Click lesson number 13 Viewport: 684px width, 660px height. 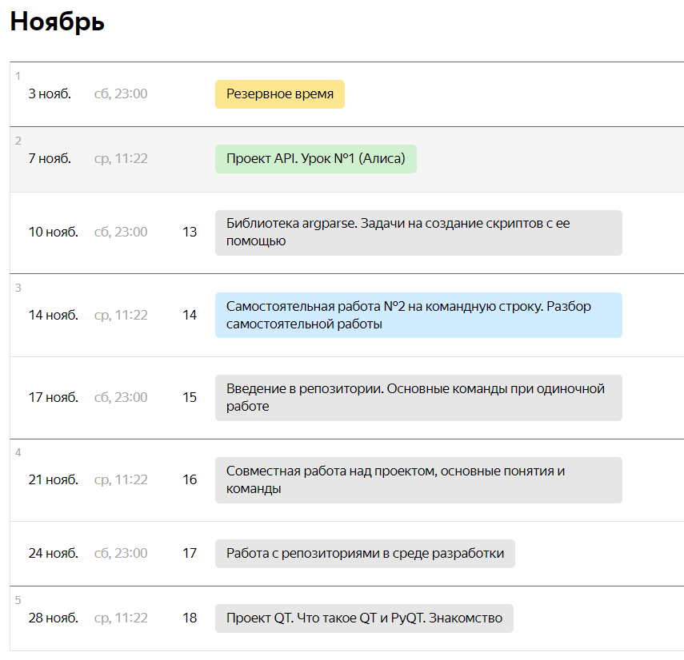[x=190, y=233]
